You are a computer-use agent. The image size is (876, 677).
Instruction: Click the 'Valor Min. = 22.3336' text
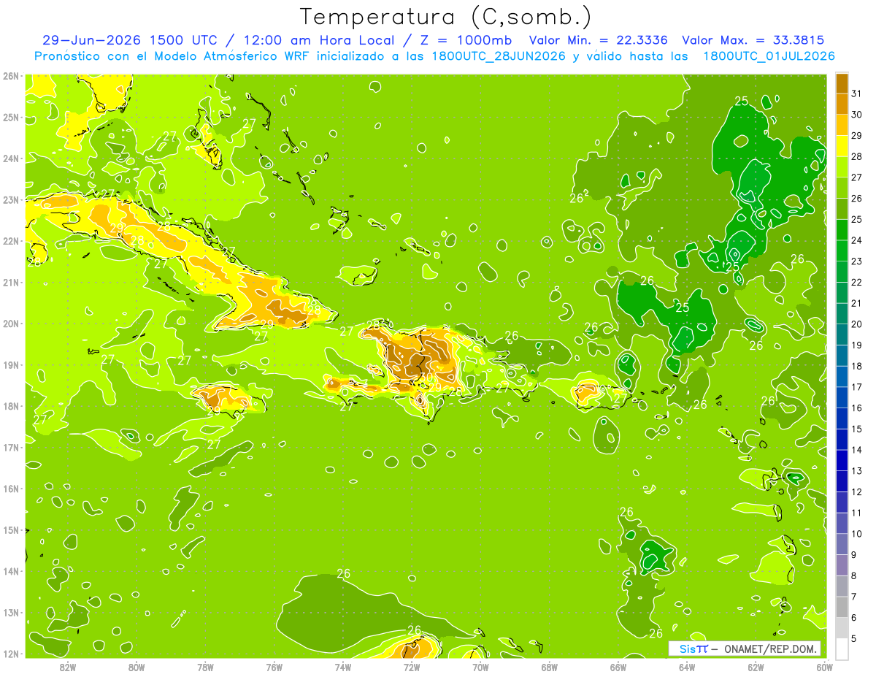[599, 40]
